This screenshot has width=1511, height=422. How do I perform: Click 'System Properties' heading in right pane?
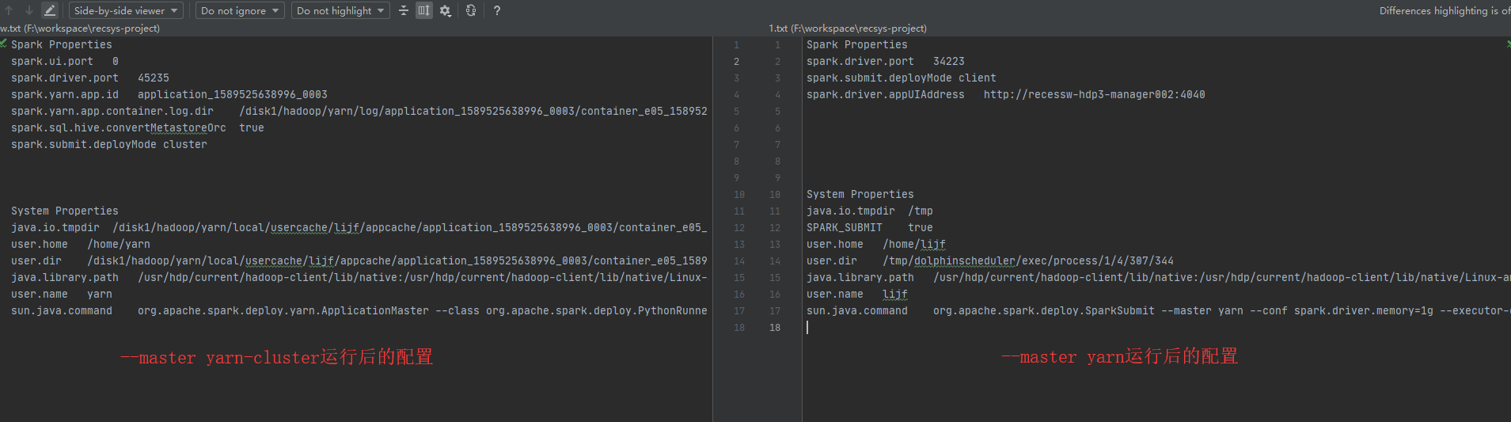[x=860, y=194]
